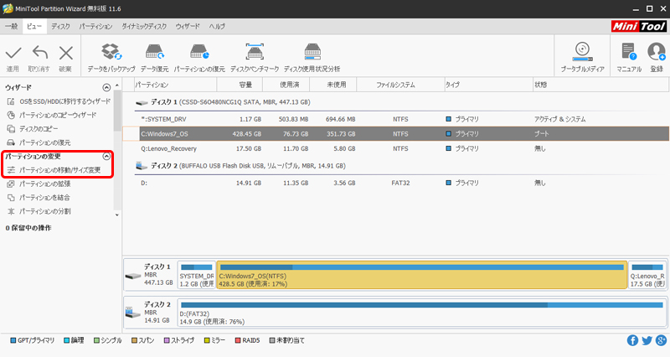670x357 pixels.
Task: Choose パーティションの分割 option
Action: (x=39, y=211)
